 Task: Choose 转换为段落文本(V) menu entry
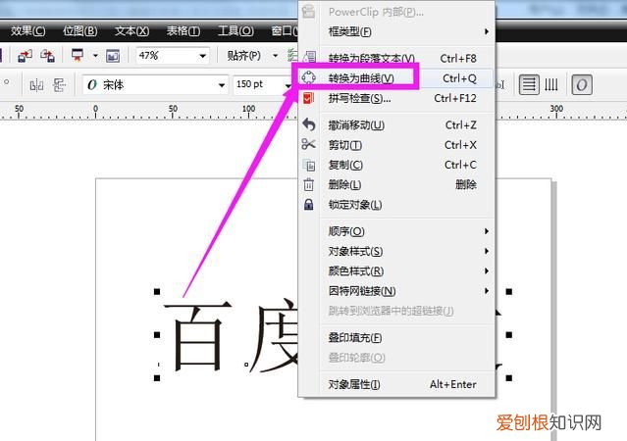[x=396, y=59]
